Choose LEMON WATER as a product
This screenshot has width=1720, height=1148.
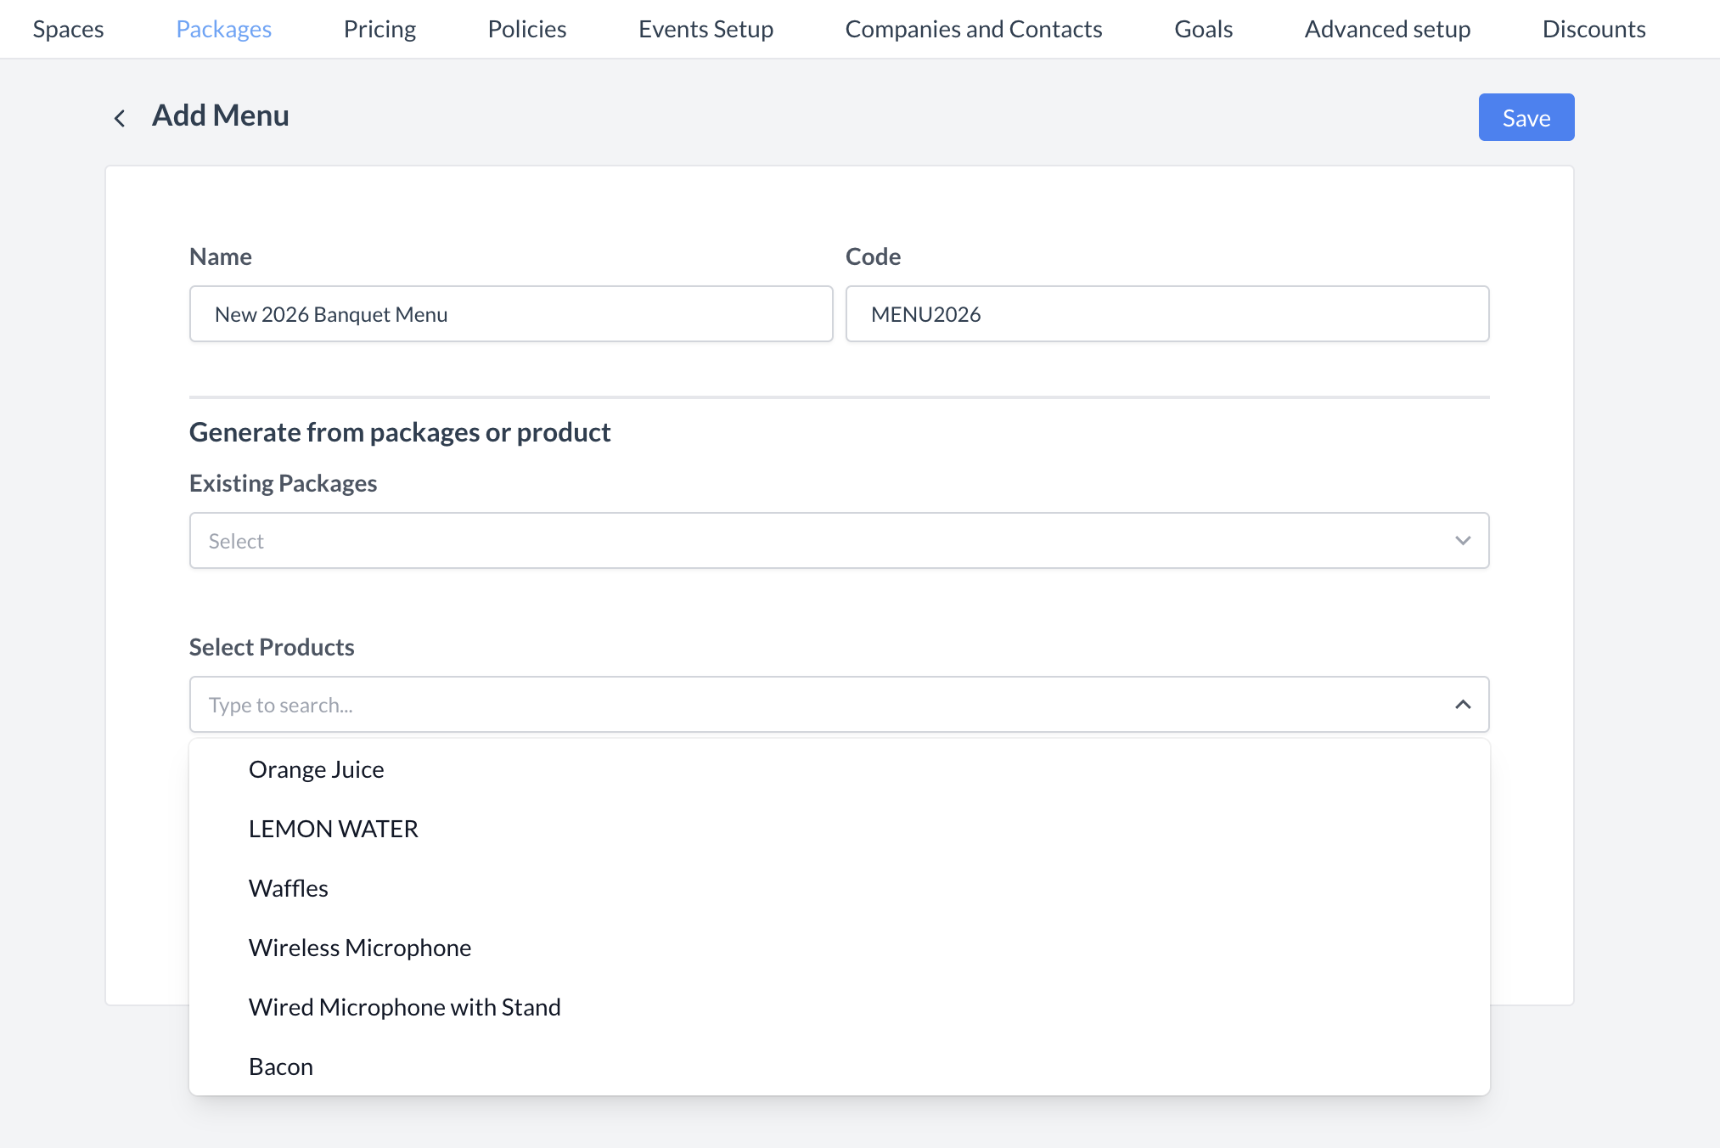click(x=333, y=829)
